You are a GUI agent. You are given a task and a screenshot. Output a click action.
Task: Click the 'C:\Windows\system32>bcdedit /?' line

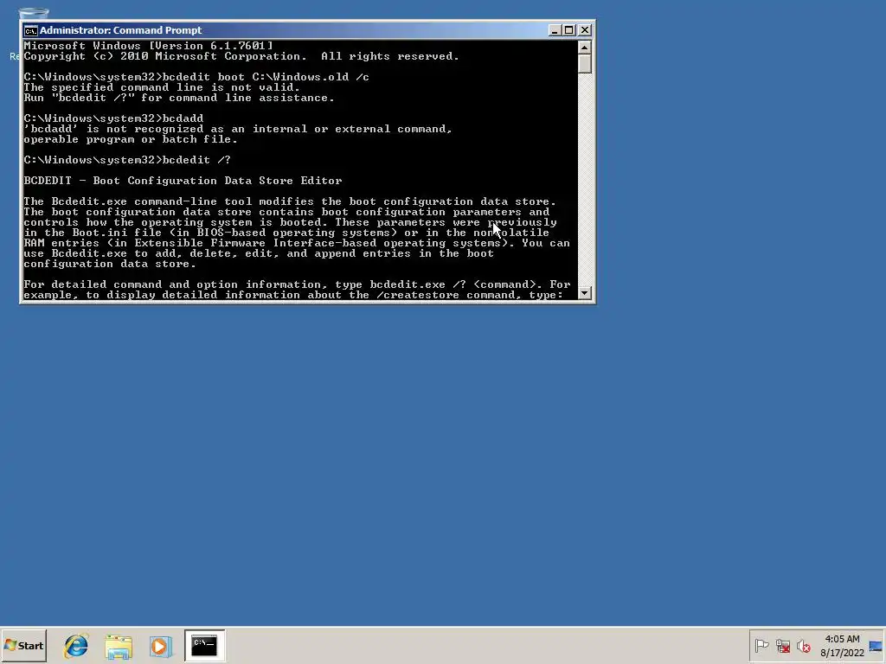[127, 160]
